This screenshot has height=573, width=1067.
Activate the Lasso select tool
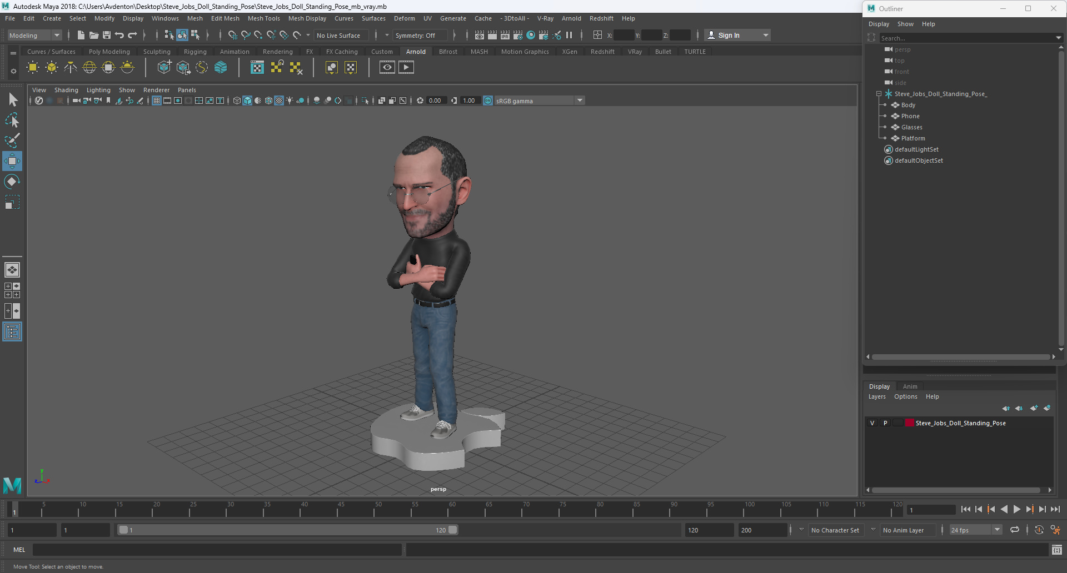12,120
